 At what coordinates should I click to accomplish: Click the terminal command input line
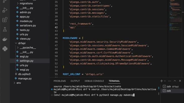pyautogui.click(x=94, y=95)
